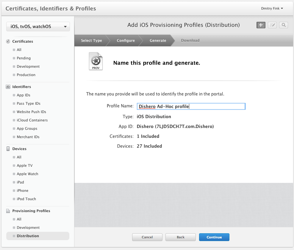The width and height of the screenshot is (294, 250).
Task: Click the search magnifier icon
Action: pyautogui.click(x=284, y=25)
